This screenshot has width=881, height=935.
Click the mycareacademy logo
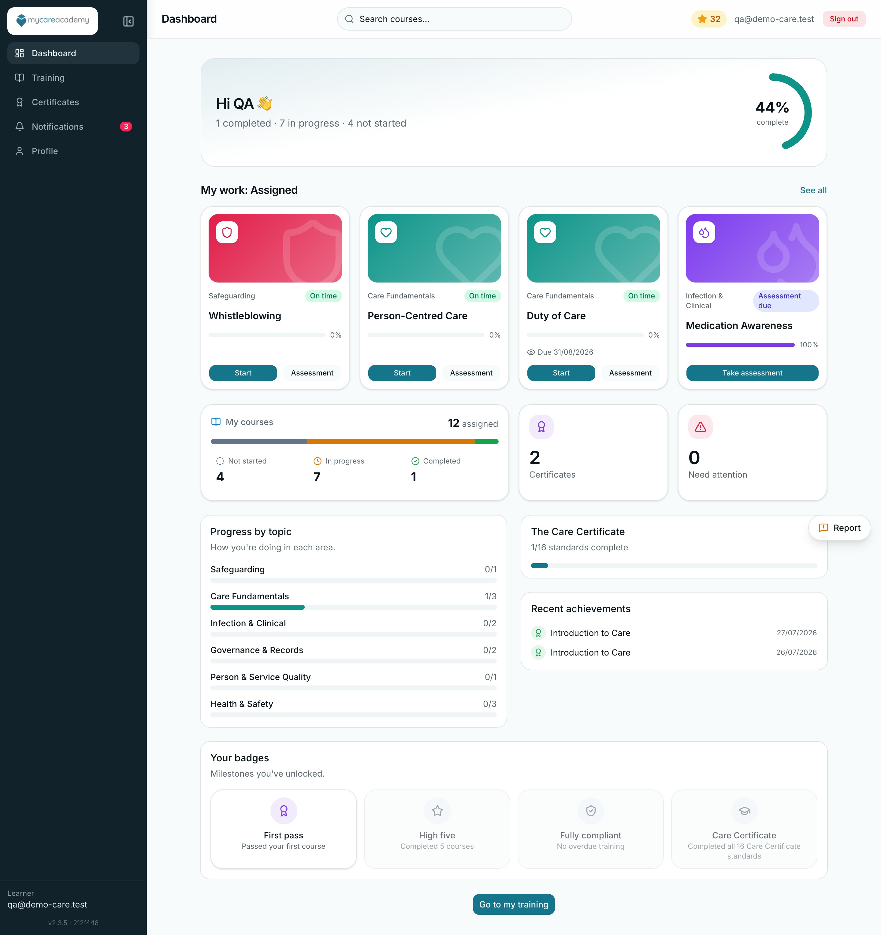click(x=52, y=21)
